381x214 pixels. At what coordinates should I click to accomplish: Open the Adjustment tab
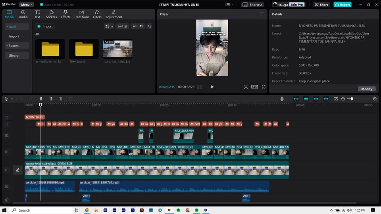[114, 14]
